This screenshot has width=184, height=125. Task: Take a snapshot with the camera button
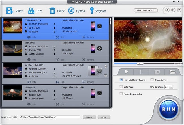pyautogui.click(x=157, y=72)
